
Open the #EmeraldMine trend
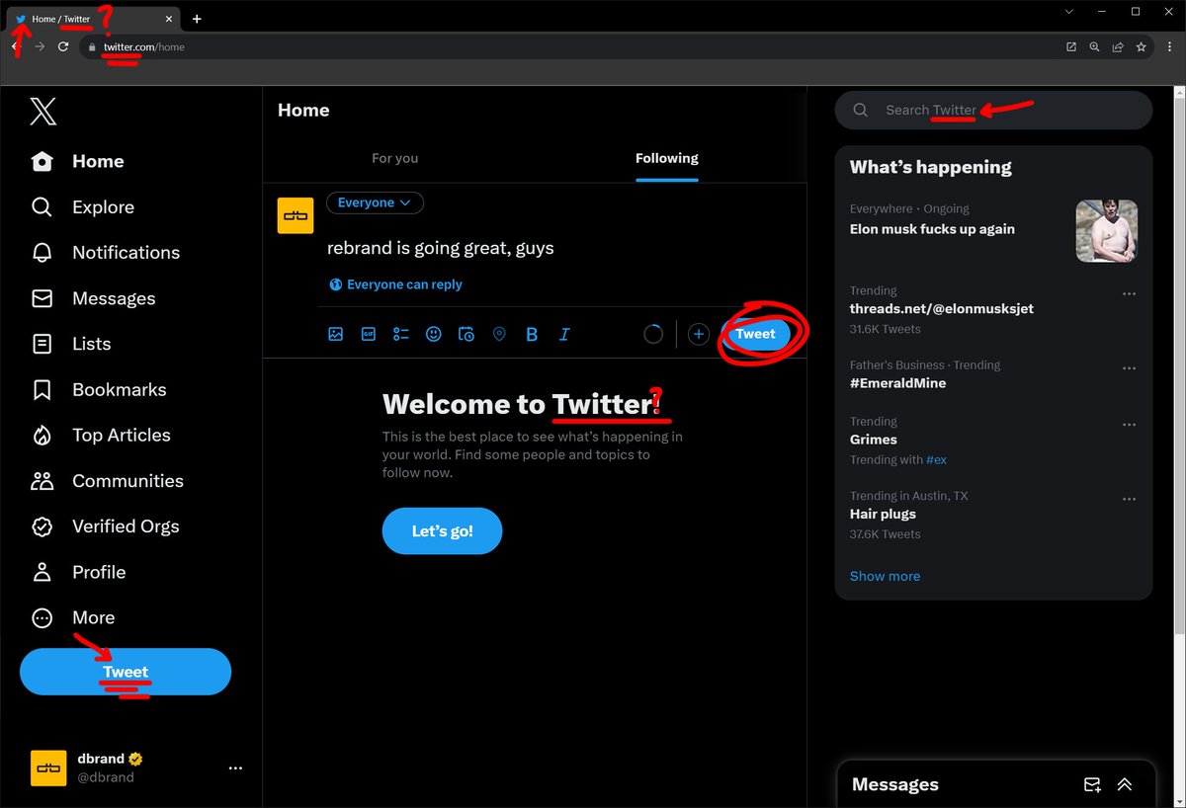[x=897, y=382]
